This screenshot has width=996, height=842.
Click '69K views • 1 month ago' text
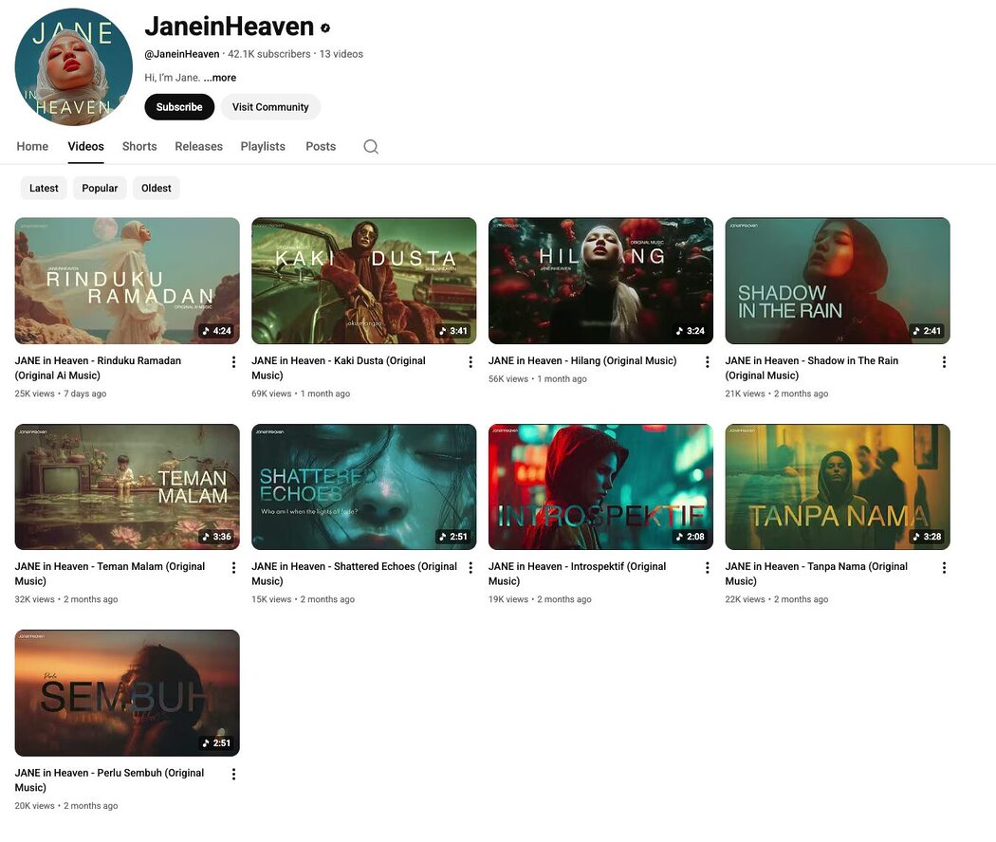[301, 394]
